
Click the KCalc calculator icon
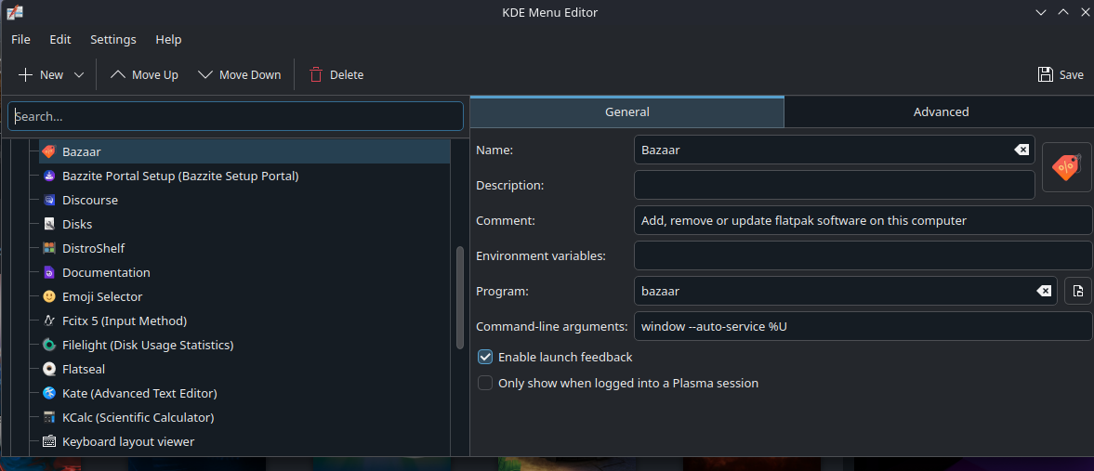pyautogui.click(x=49, y=417)
